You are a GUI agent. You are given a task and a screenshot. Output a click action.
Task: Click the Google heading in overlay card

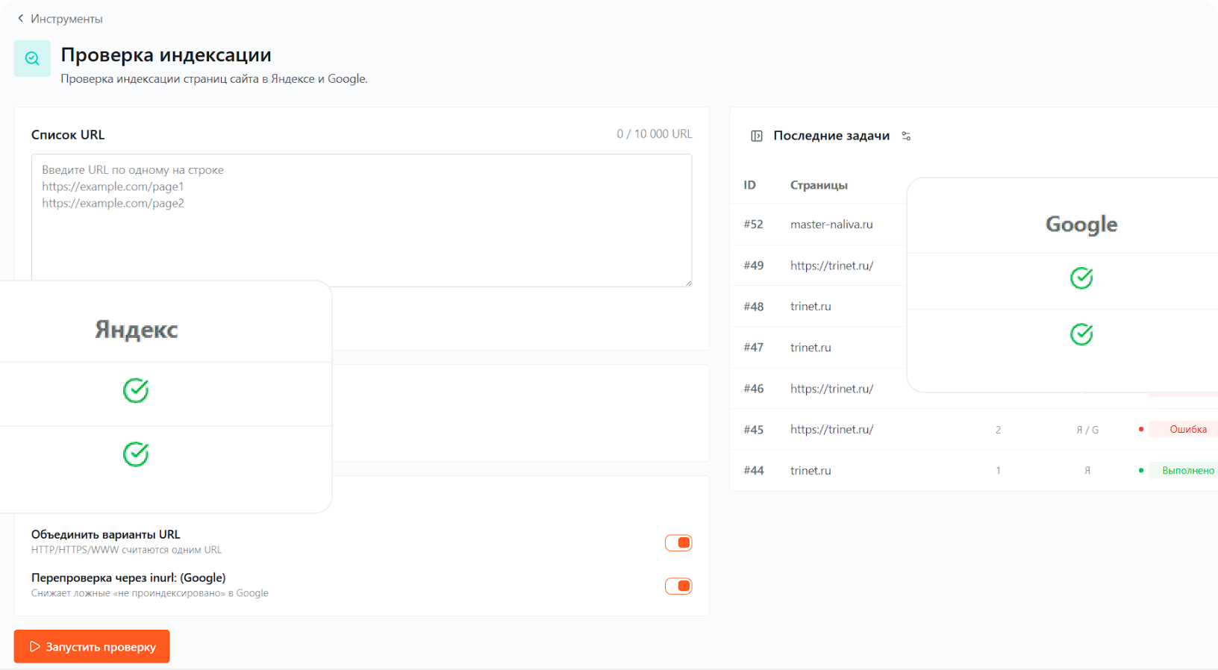pos(1081,224)
